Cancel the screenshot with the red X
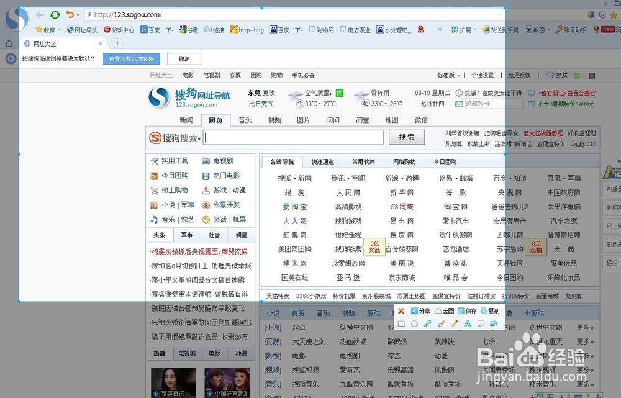The height and width of the screenshot is (398, 621). point(401,311)
